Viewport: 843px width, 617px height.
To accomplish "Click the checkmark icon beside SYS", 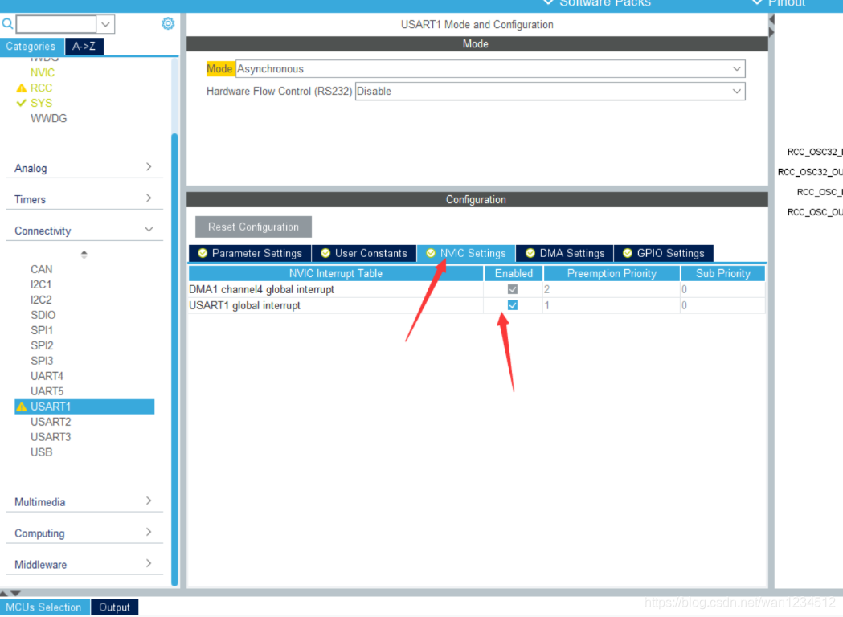I will [x=21, y=103].
